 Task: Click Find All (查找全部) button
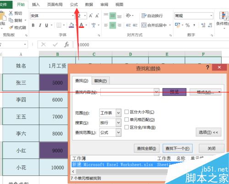147,148
